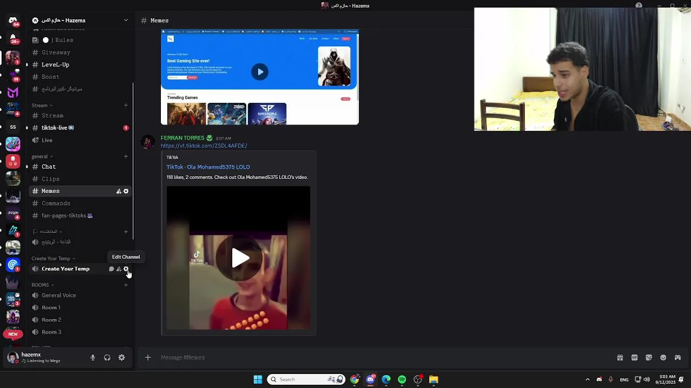Collapse the Arabic-named category with flag icon
691x388 pixels.
pos(48,232)
